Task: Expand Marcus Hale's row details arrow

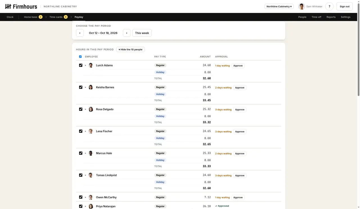Action: (85, 153)
